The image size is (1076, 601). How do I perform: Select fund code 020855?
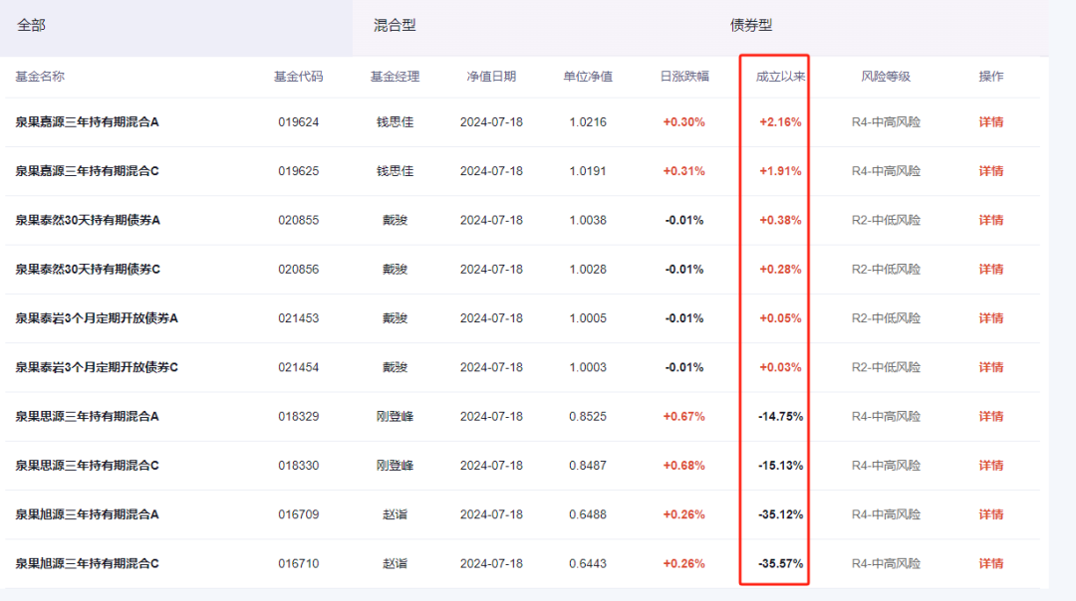point(299,220)
